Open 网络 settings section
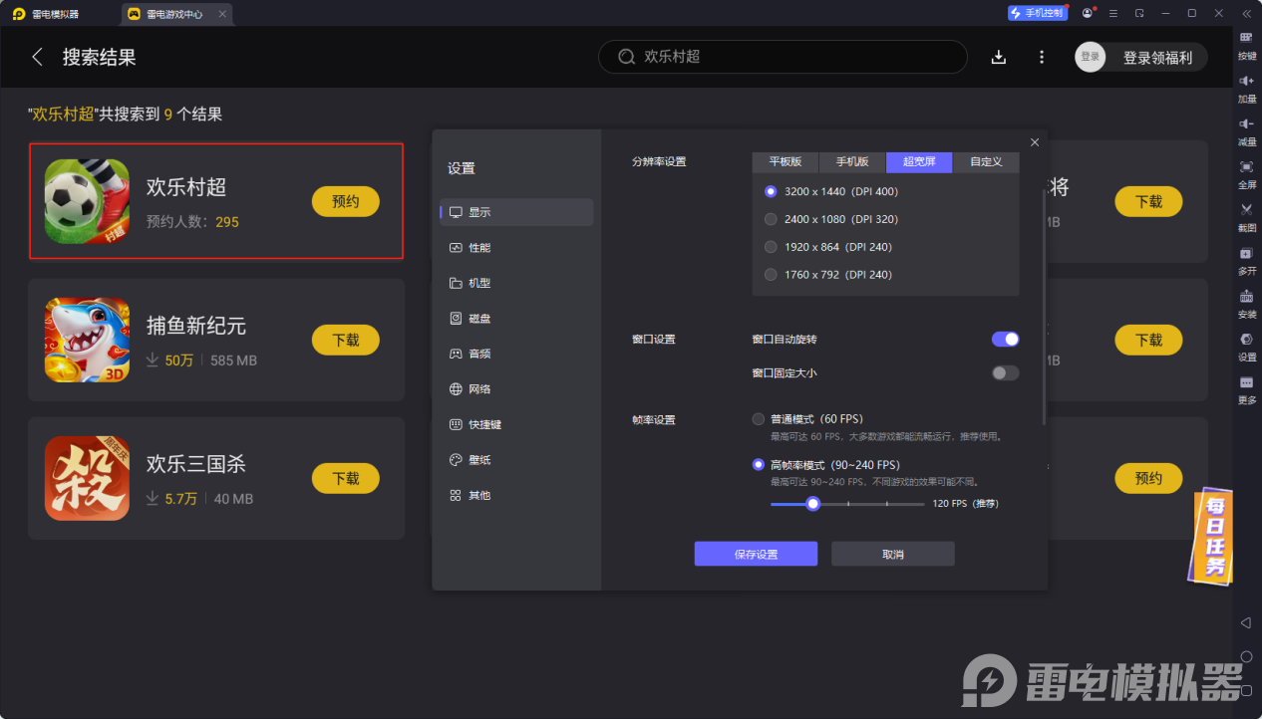1262x719 pixels. pyautogui.click(x=516, y=389)
